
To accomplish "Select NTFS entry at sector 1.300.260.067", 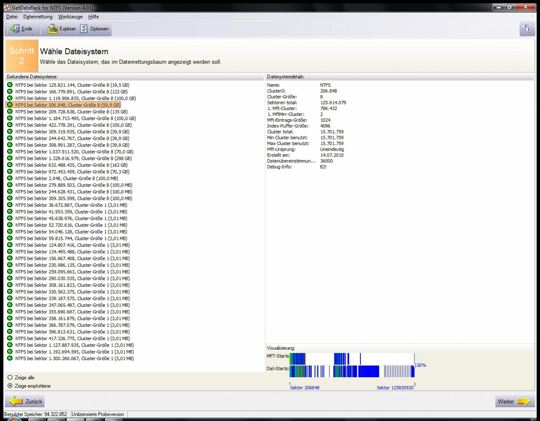I will click(75, 358).
